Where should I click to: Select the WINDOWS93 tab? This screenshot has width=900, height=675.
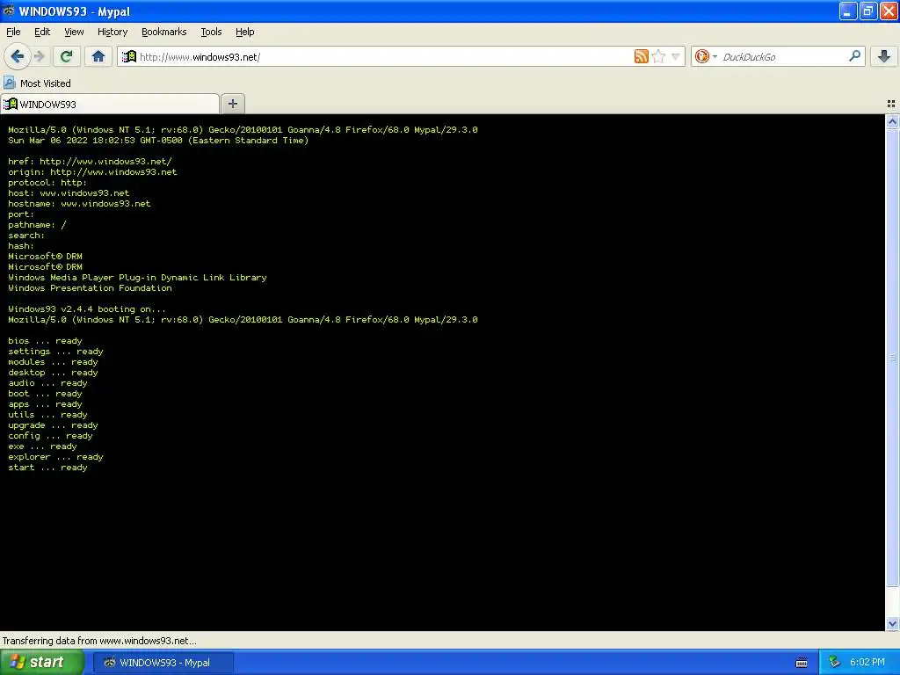point(110,104)
